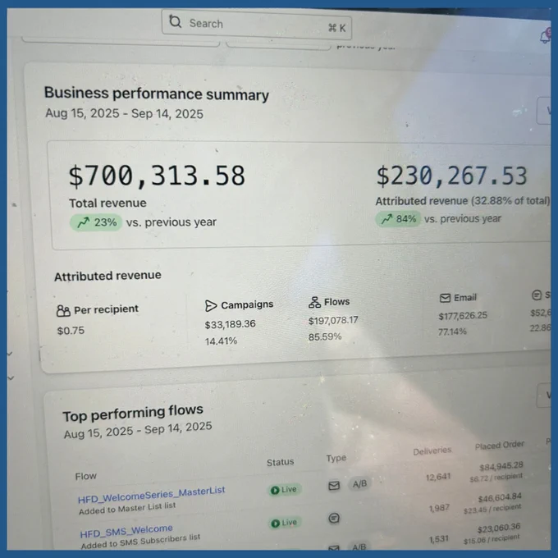Click the 23% vs. previous year badge
The image size is (558, 558).
(x=96, y=222)
